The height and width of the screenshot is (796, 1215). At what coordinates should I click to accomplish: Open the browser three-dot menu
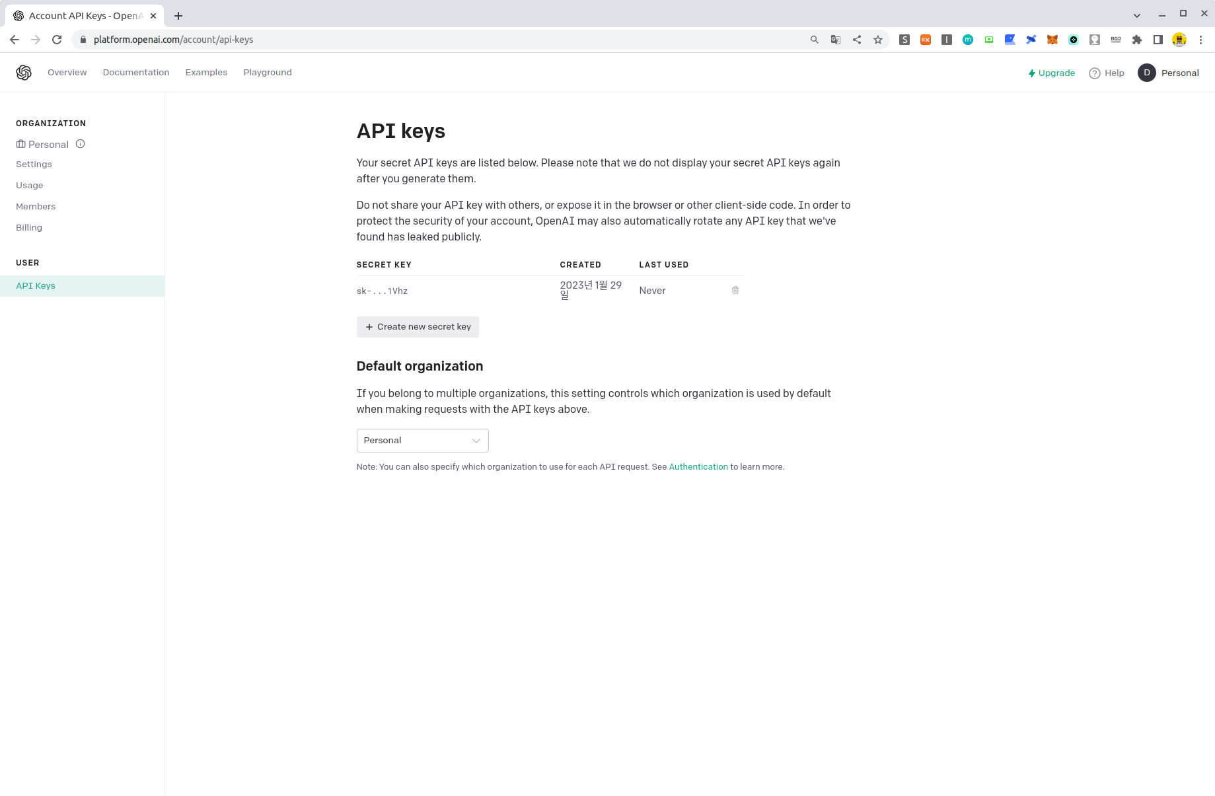1201,40
